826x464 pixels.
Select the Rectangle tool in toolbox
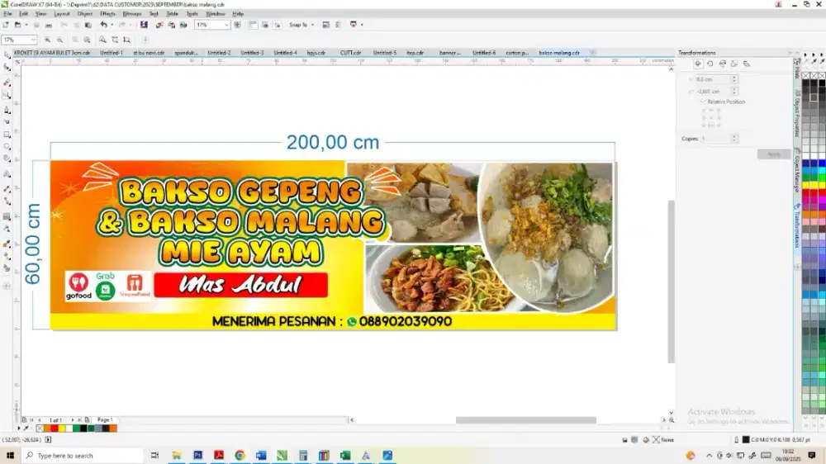(7, 135)
